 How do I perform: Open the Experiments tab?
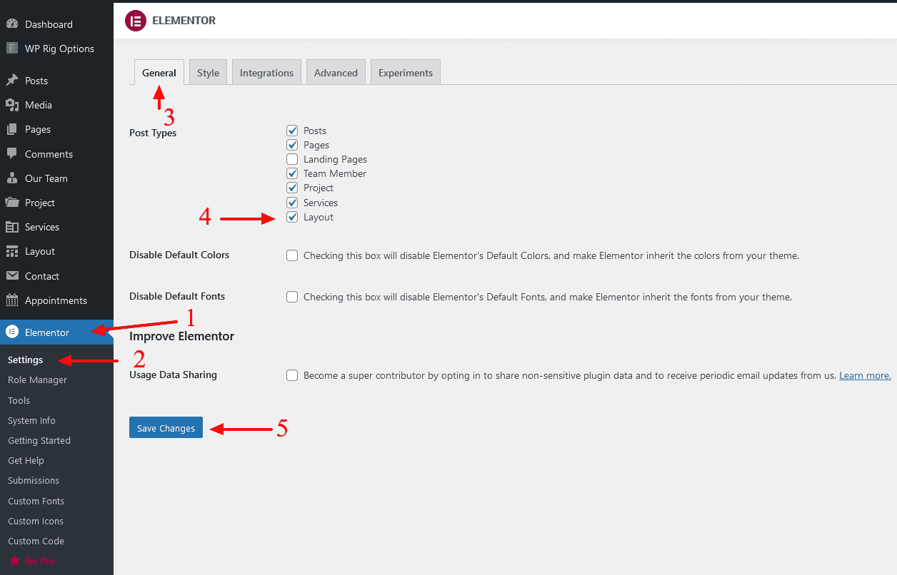pos(406,73)
